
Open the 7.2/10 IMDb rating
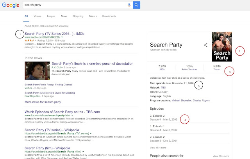162,68
